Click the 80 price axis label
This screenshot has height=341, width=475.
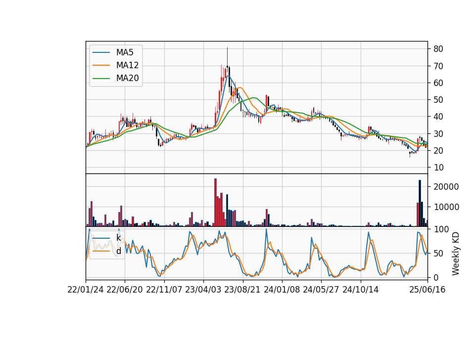[438, 49]
